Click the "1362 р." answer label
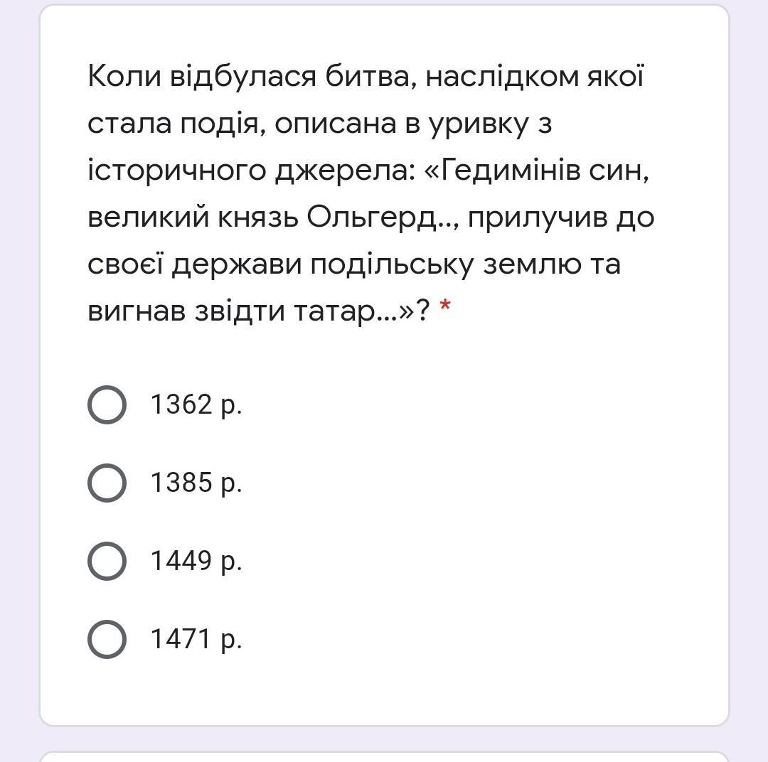Image resolution: width=768 pixels, height=762 pixels. [196, 405]
